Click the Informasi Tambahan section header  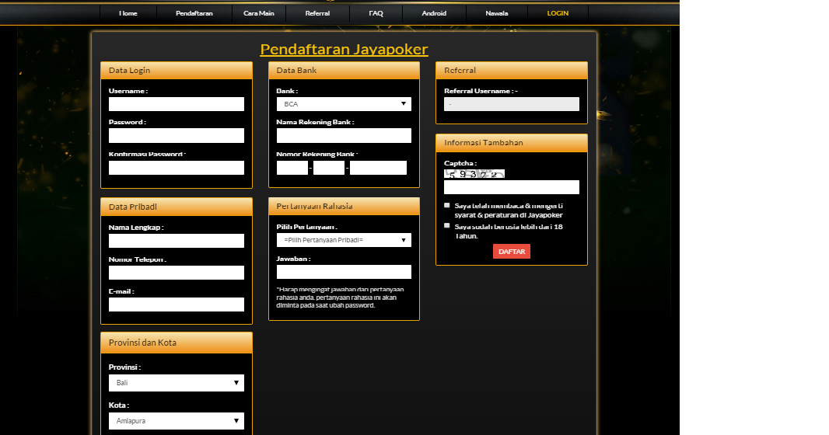(512, 142)
